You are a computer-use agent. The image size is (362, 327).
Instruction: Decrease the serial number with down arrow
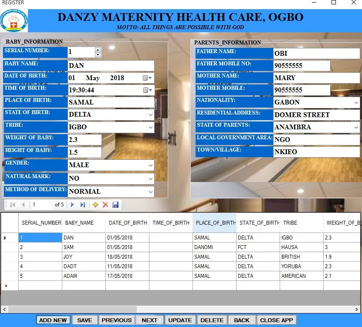(98, 55)
